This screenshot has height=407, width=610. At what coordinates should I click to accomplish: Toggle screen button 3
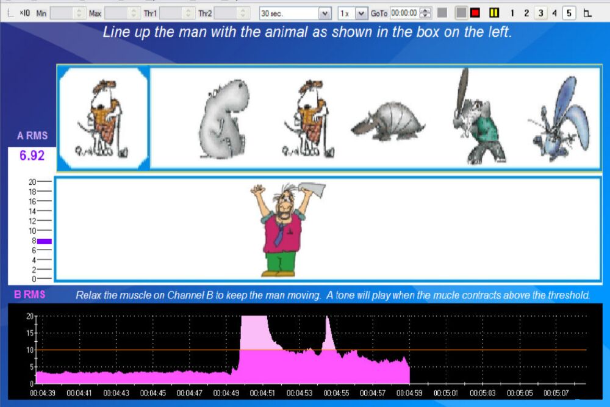click(540, 13)
